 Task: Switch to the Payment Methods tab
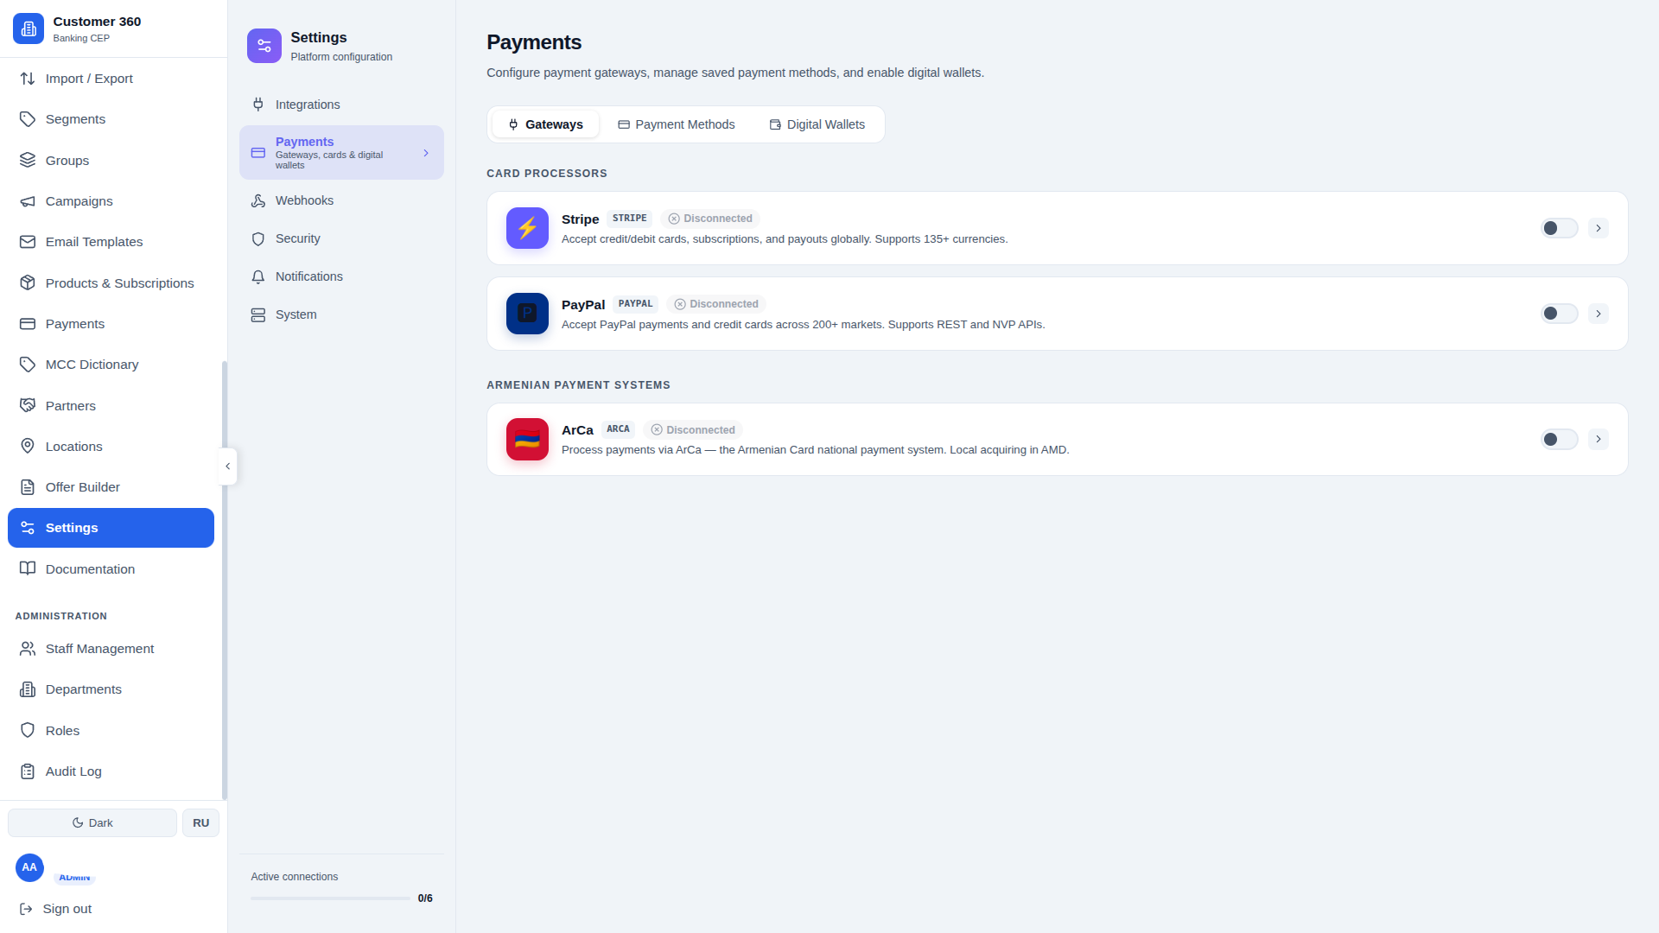click(677, 124)
